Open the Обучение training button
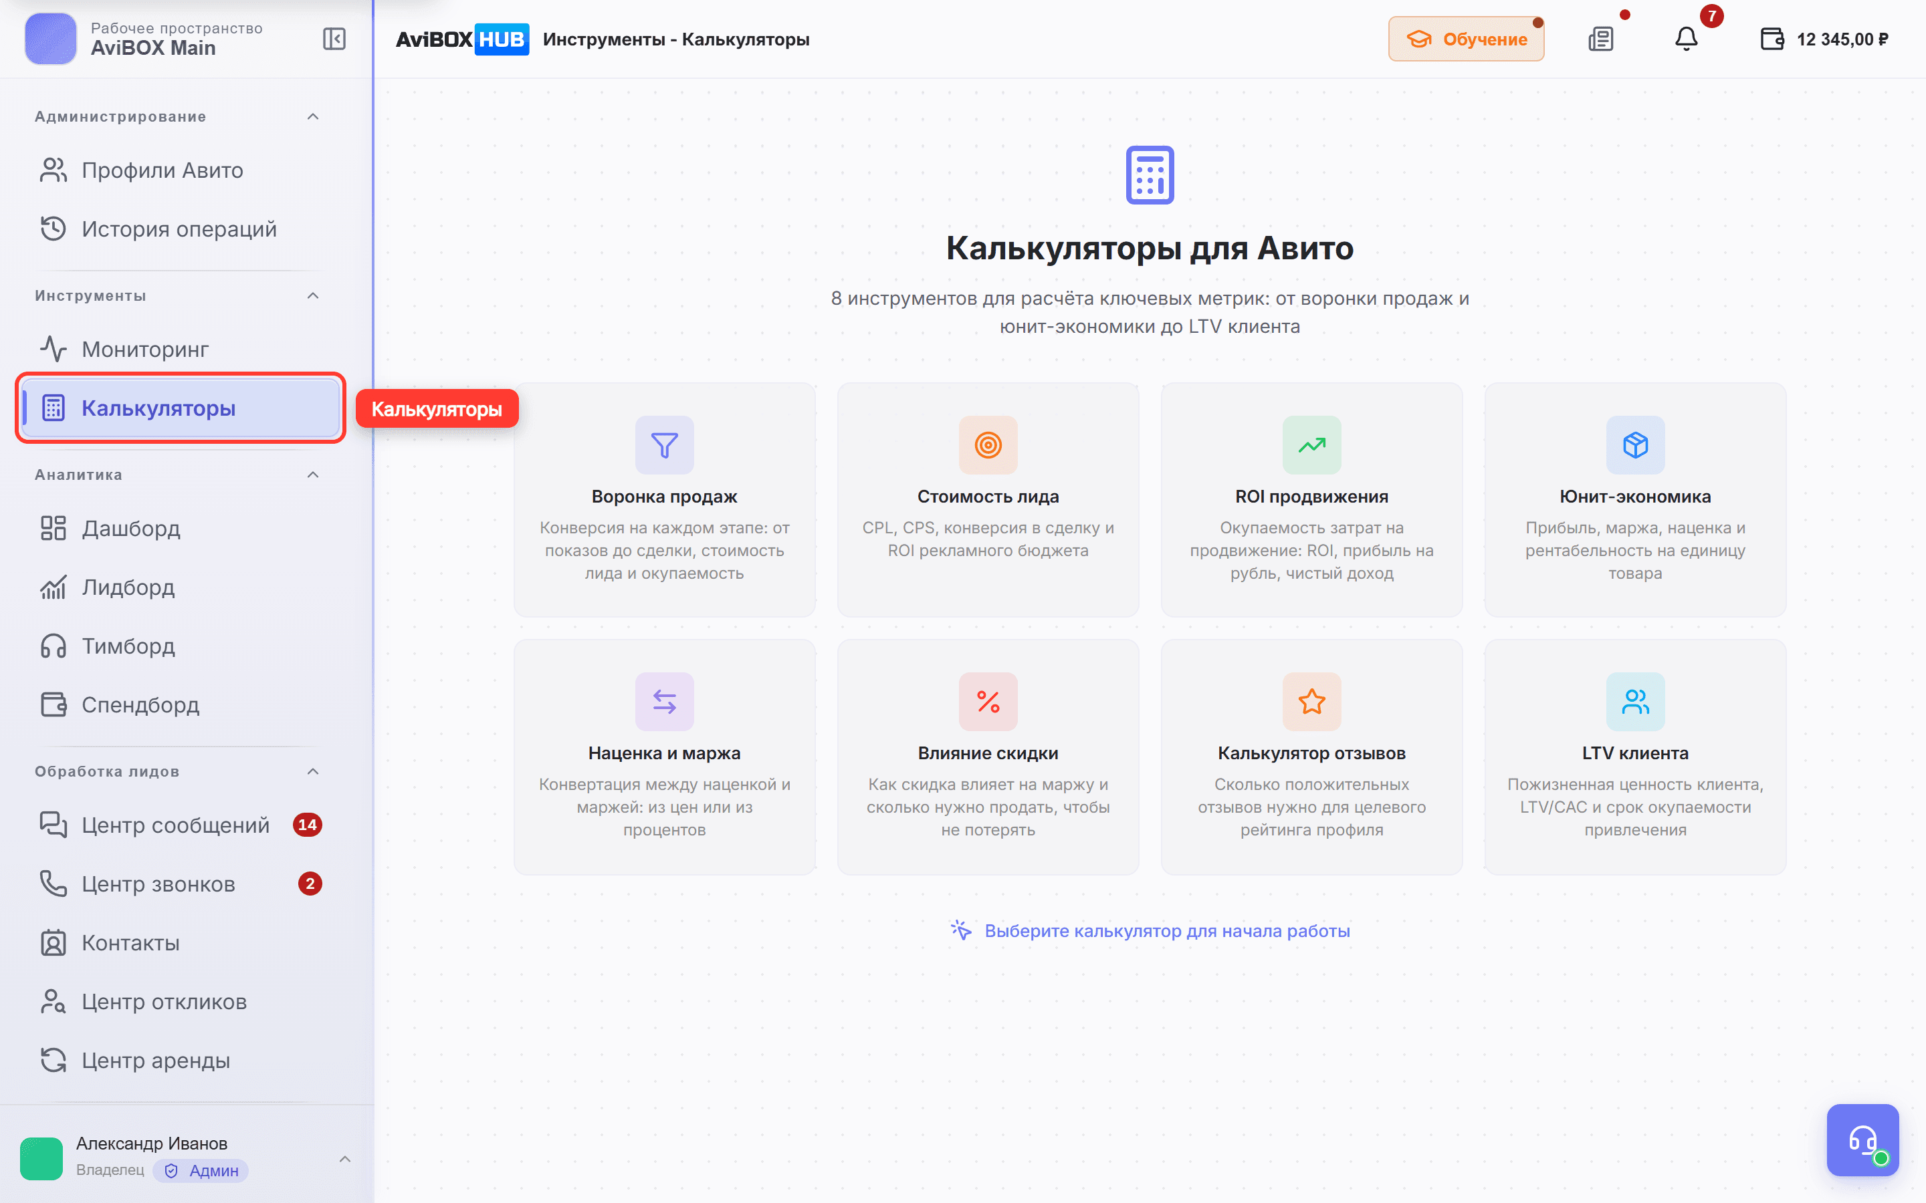Viewport: 1926px width, 1203px height. (x=1466, y=39)
